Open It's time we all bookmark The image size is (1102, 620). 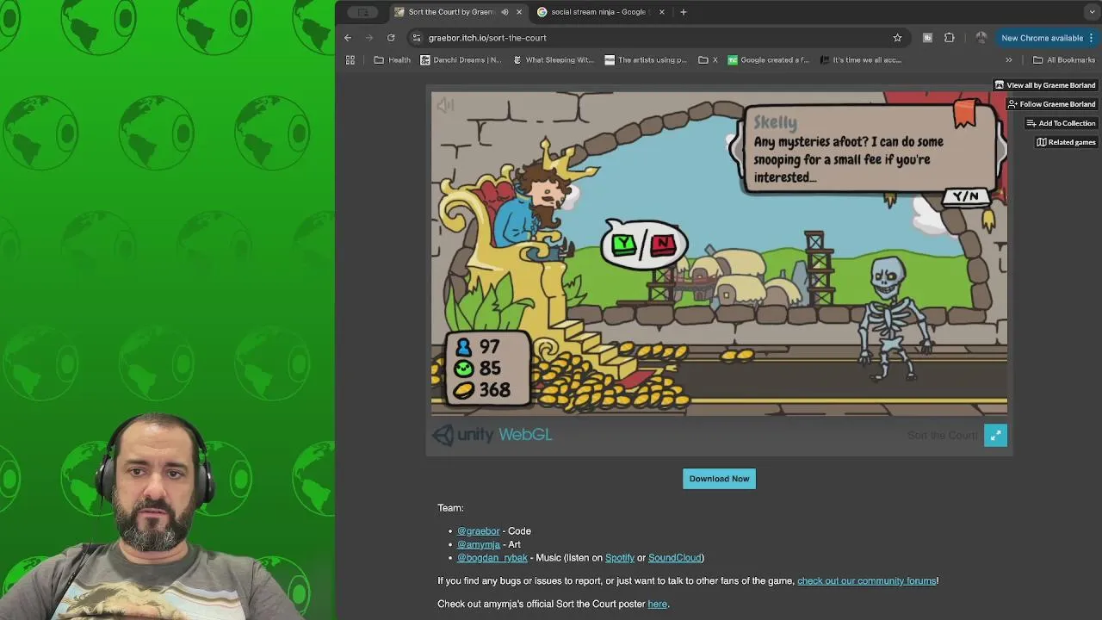861,60
